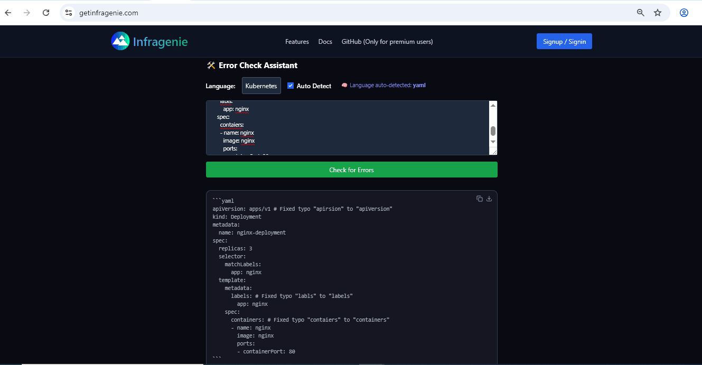Open the Features menu item
The width and height of the screenshot is (702, 365).
[x=297, y=42]
